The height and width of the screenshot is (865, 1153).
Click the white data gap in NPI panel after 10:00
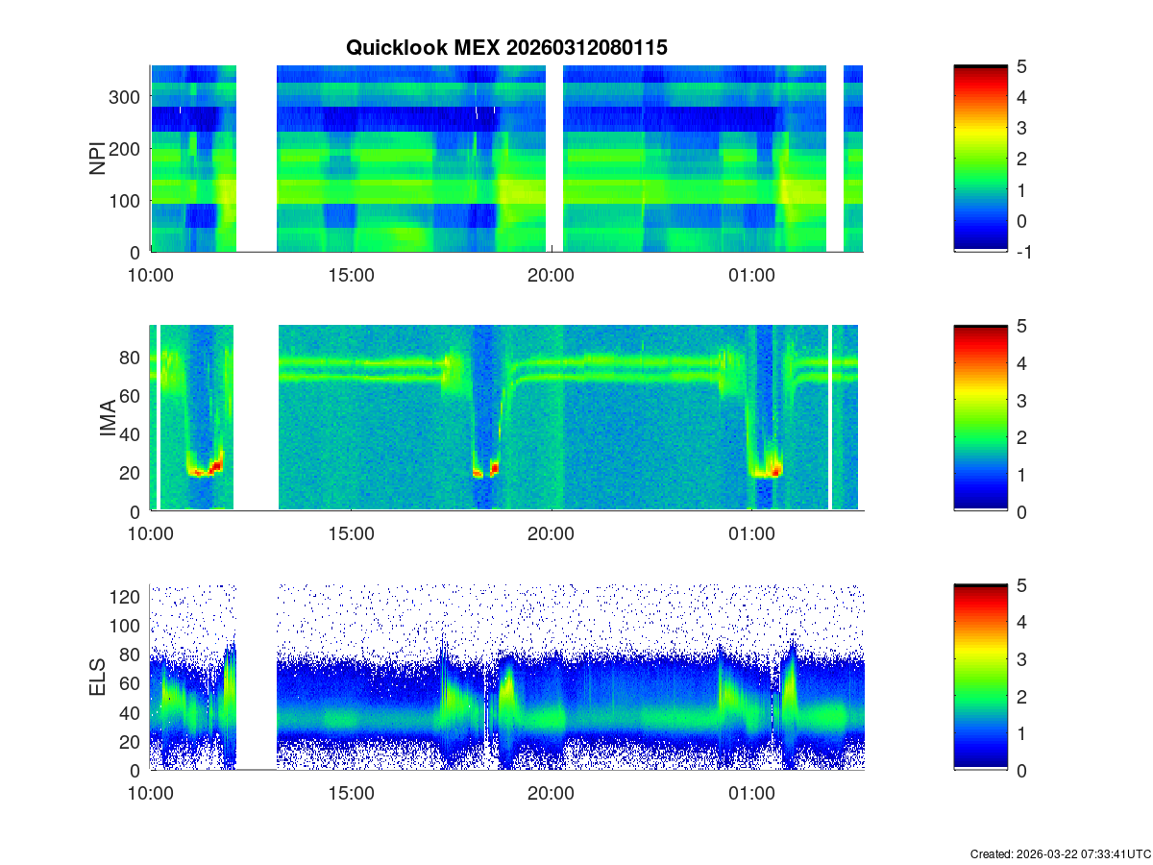tap(257, 159)
